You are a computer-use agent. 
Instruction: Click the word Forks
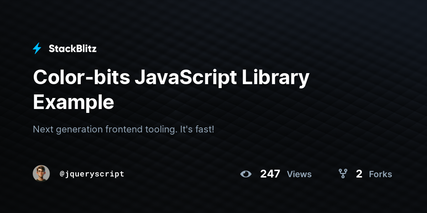(x=380, y=174)
